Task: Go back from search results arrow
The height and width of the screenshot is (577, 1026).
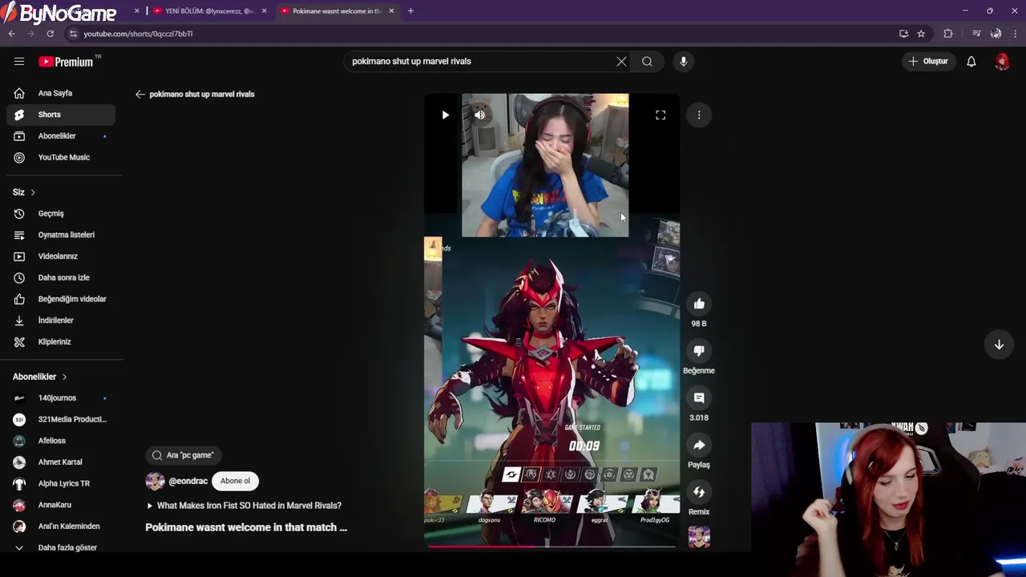Action: coord(140,94)
